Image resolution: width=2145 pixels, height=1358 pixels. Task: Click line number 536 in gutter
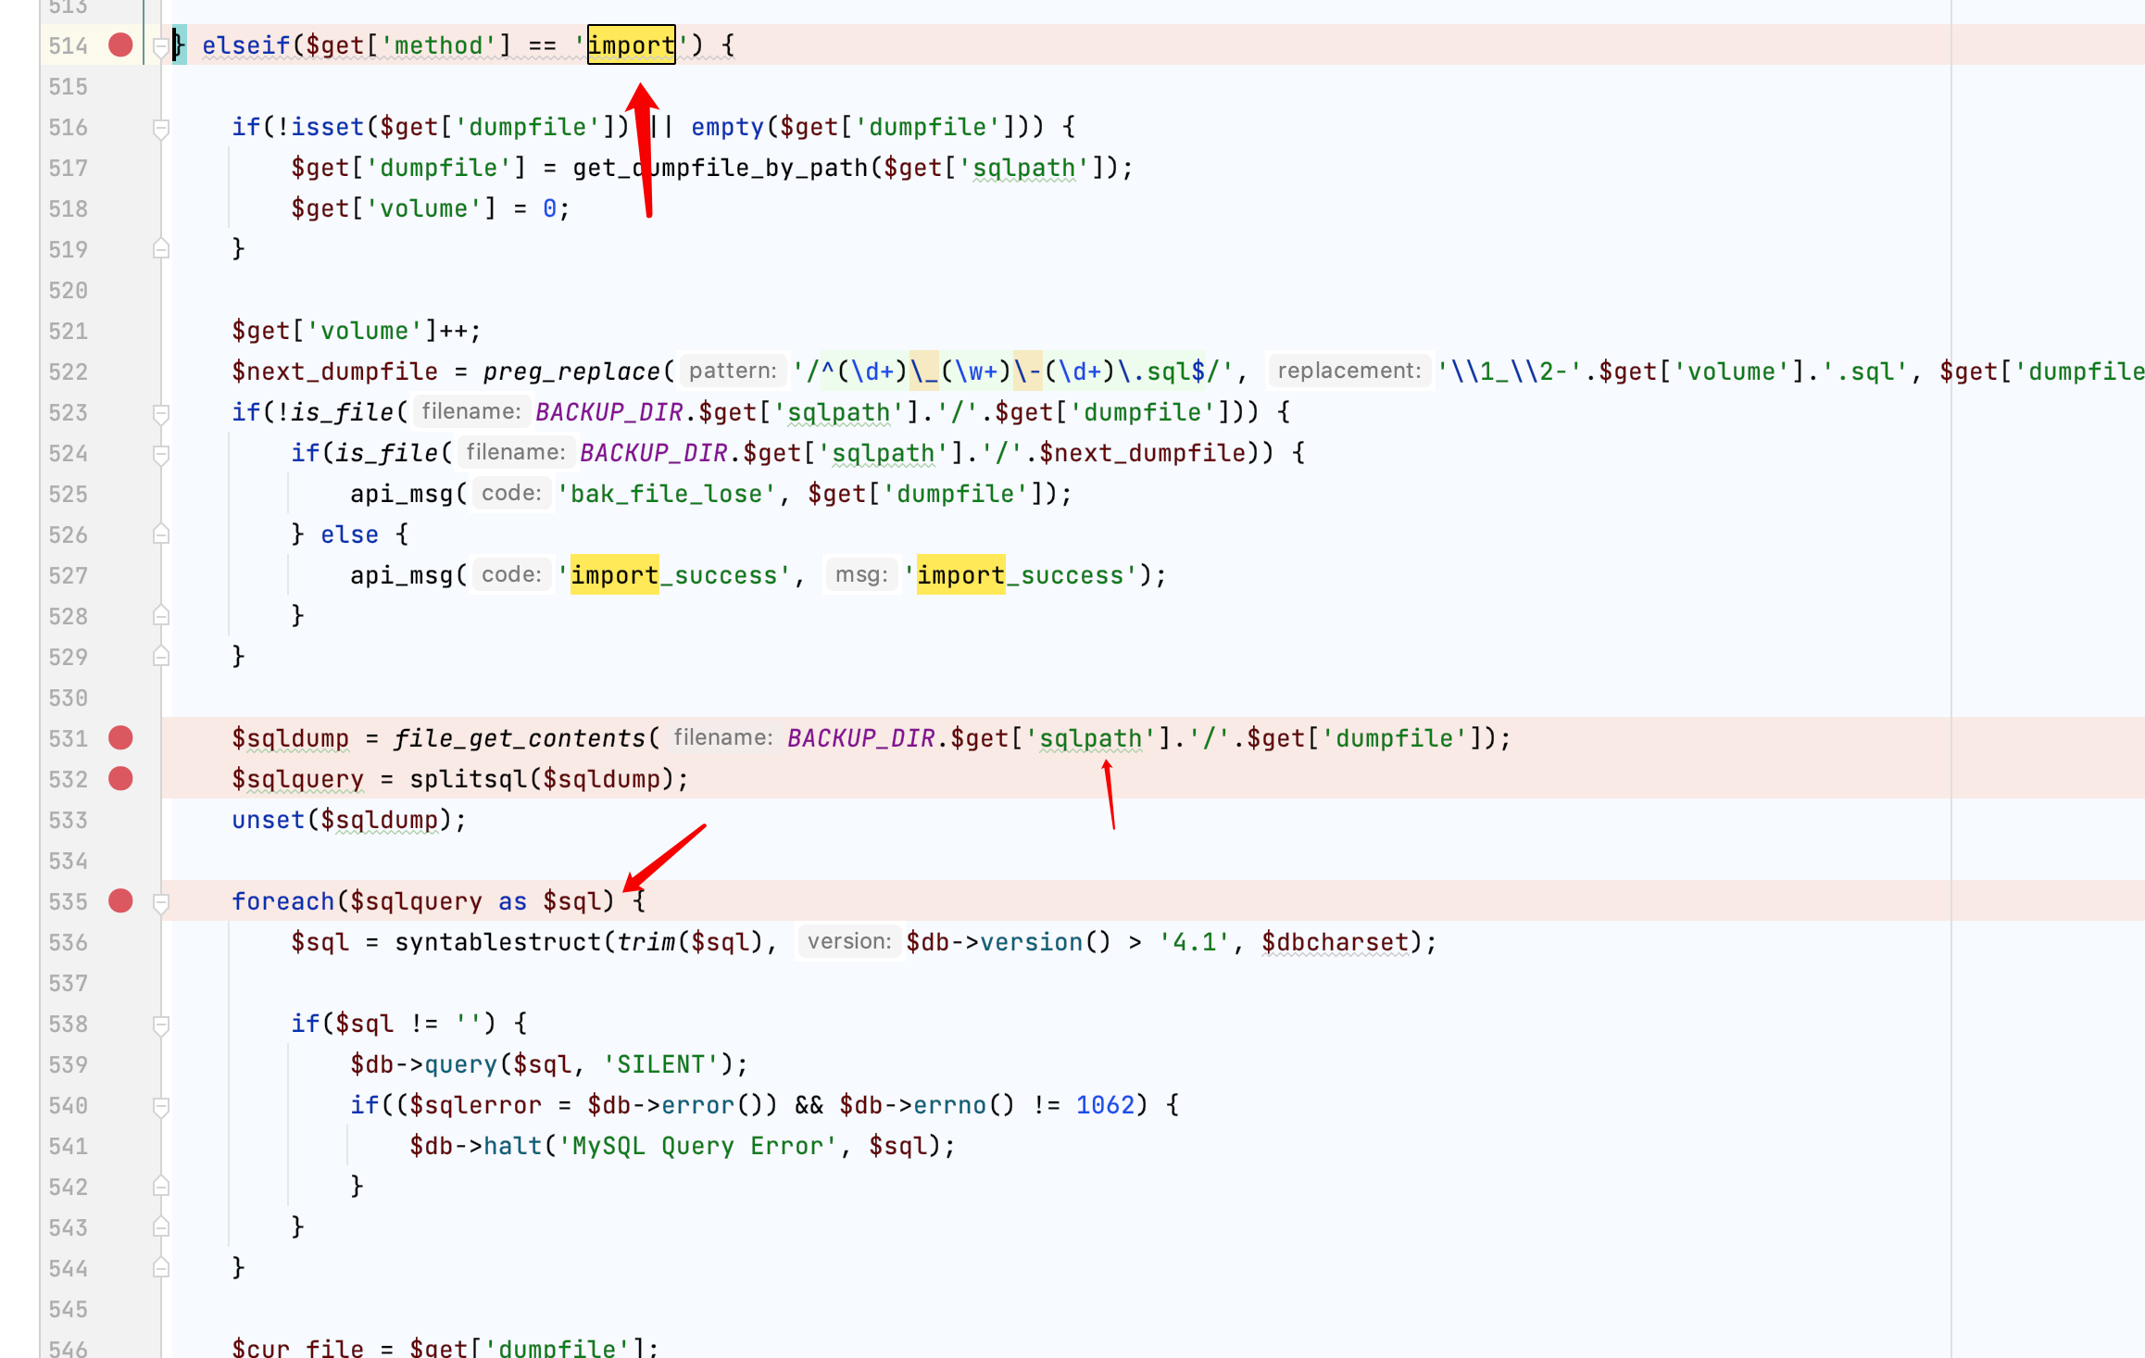pos(69,942)
